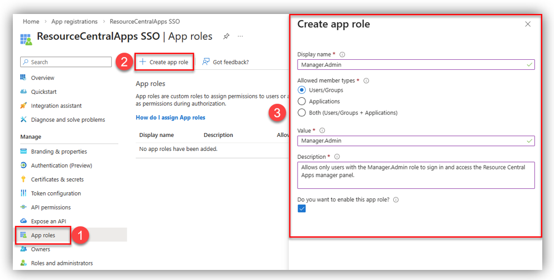Click info icon next to enable app role
Image resolution: width=554 pixels, height=280 pixels.
point(396,200)
